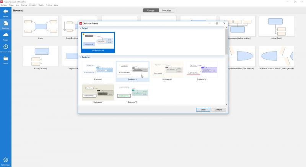The image size is (306, 167).
Task: Maximize the Choisir un Thème dialog
Action: tap(217, 23)
